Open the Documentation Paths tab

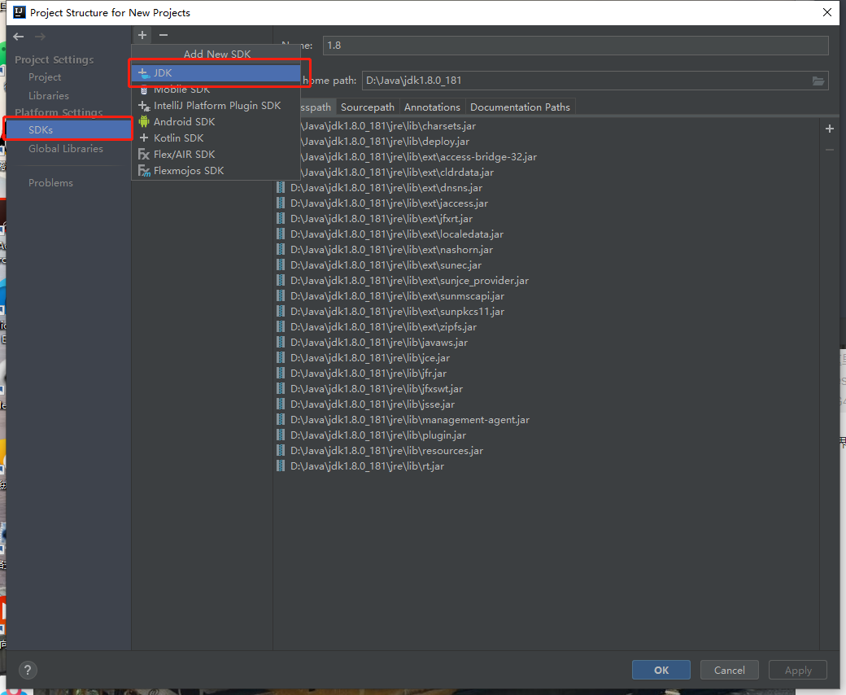coord(520,107)
